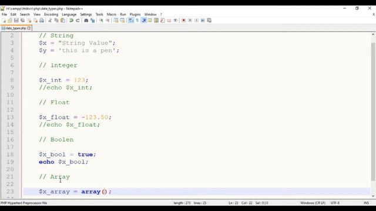Save the current file via toolbar
This screenshot has height=211, width=376.
16,21
